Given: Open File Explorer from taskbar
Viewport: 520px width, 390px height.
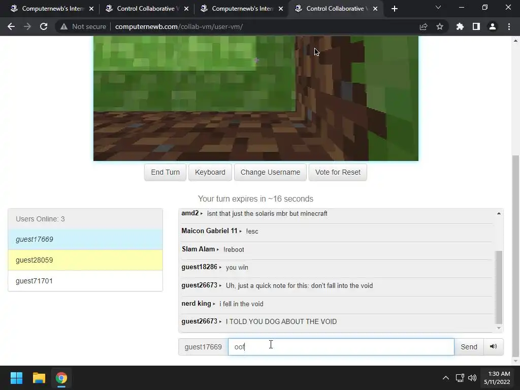Looking at the screenshot, I should pyautogui.click(x=39, y=378).
